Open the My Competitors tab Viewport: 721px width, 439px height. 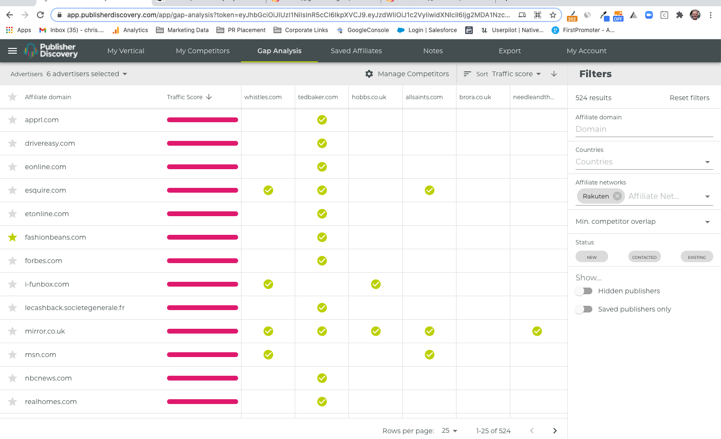pyautogui.click(x=203, y=51)
